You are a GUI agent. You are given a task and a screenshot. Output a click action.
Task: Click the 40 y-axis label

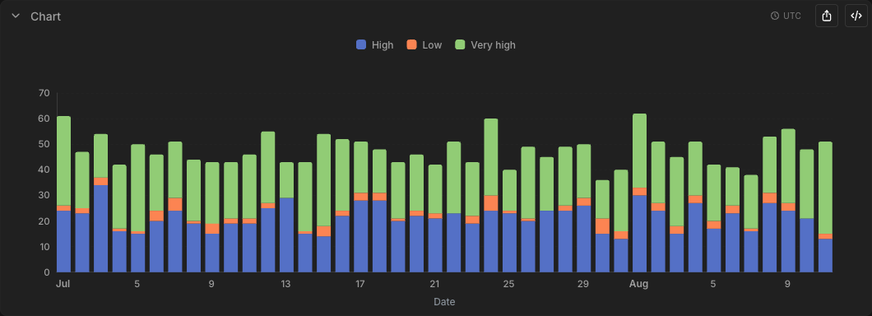coord(44,170)
